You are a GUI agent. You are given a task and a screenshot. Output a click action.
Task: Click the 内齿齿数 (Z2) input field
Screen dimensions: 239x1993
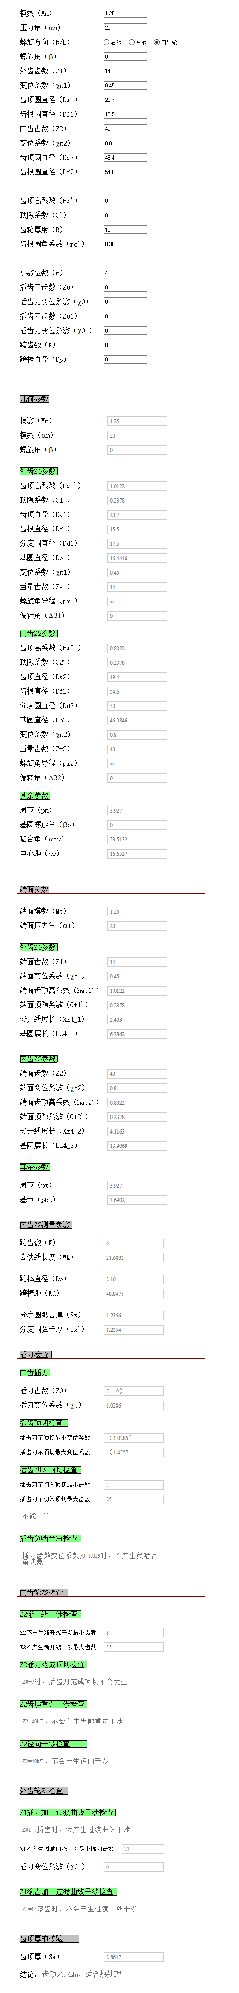(125, 129)
